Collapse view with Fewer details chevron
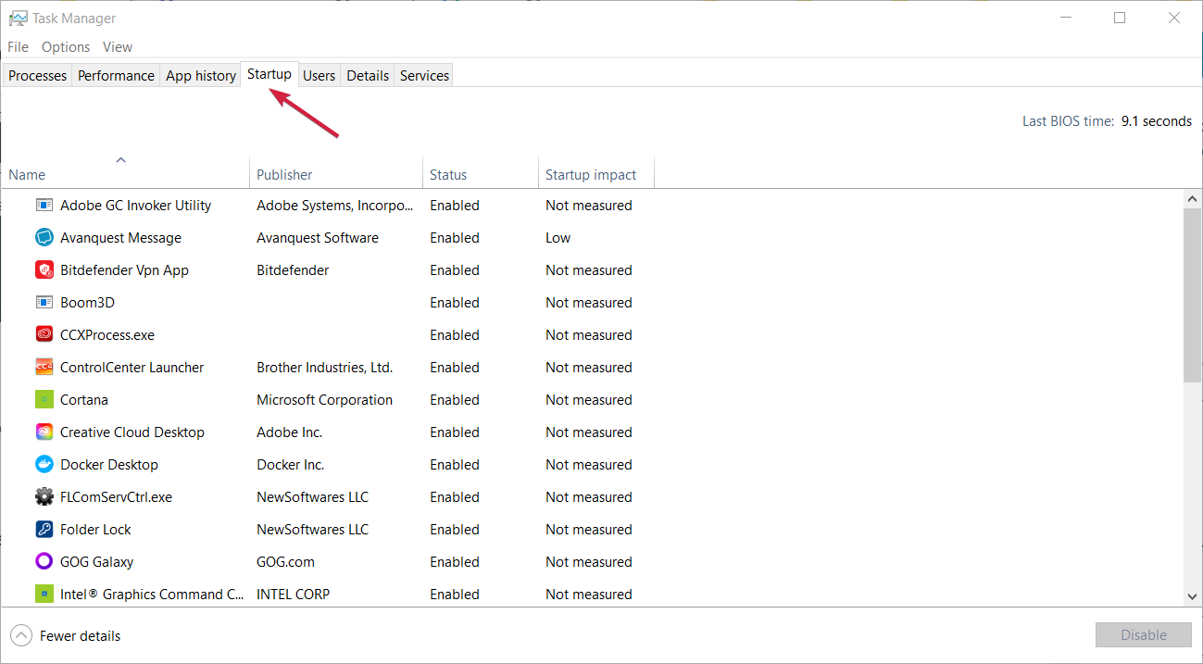The width and height of the screenshot is (1203, 664). coord(21,635)
